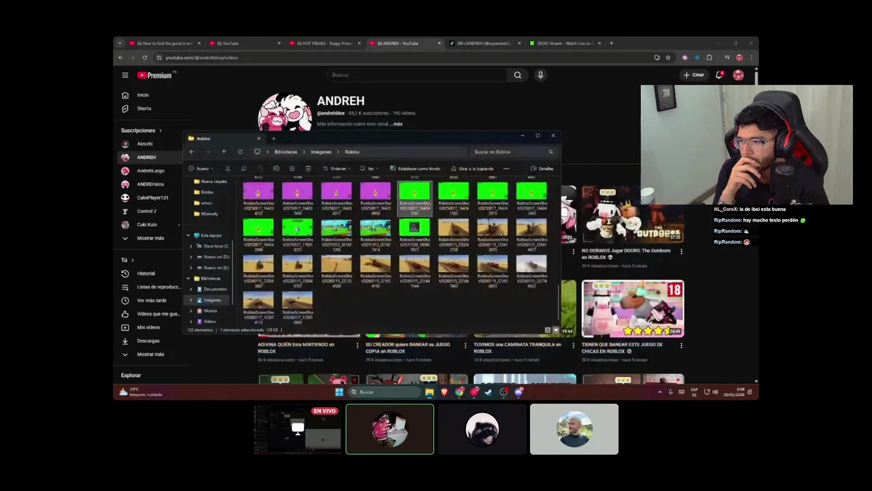Image resolution: width=872 pixels, height=491 pixels.
Task: Open Windows Start menu
Action: [339, 392]
